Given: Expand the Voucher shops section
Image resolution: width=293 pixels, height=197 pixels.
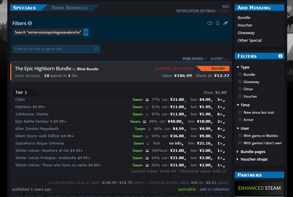Looking at the screenshot, I should [252, 159].
